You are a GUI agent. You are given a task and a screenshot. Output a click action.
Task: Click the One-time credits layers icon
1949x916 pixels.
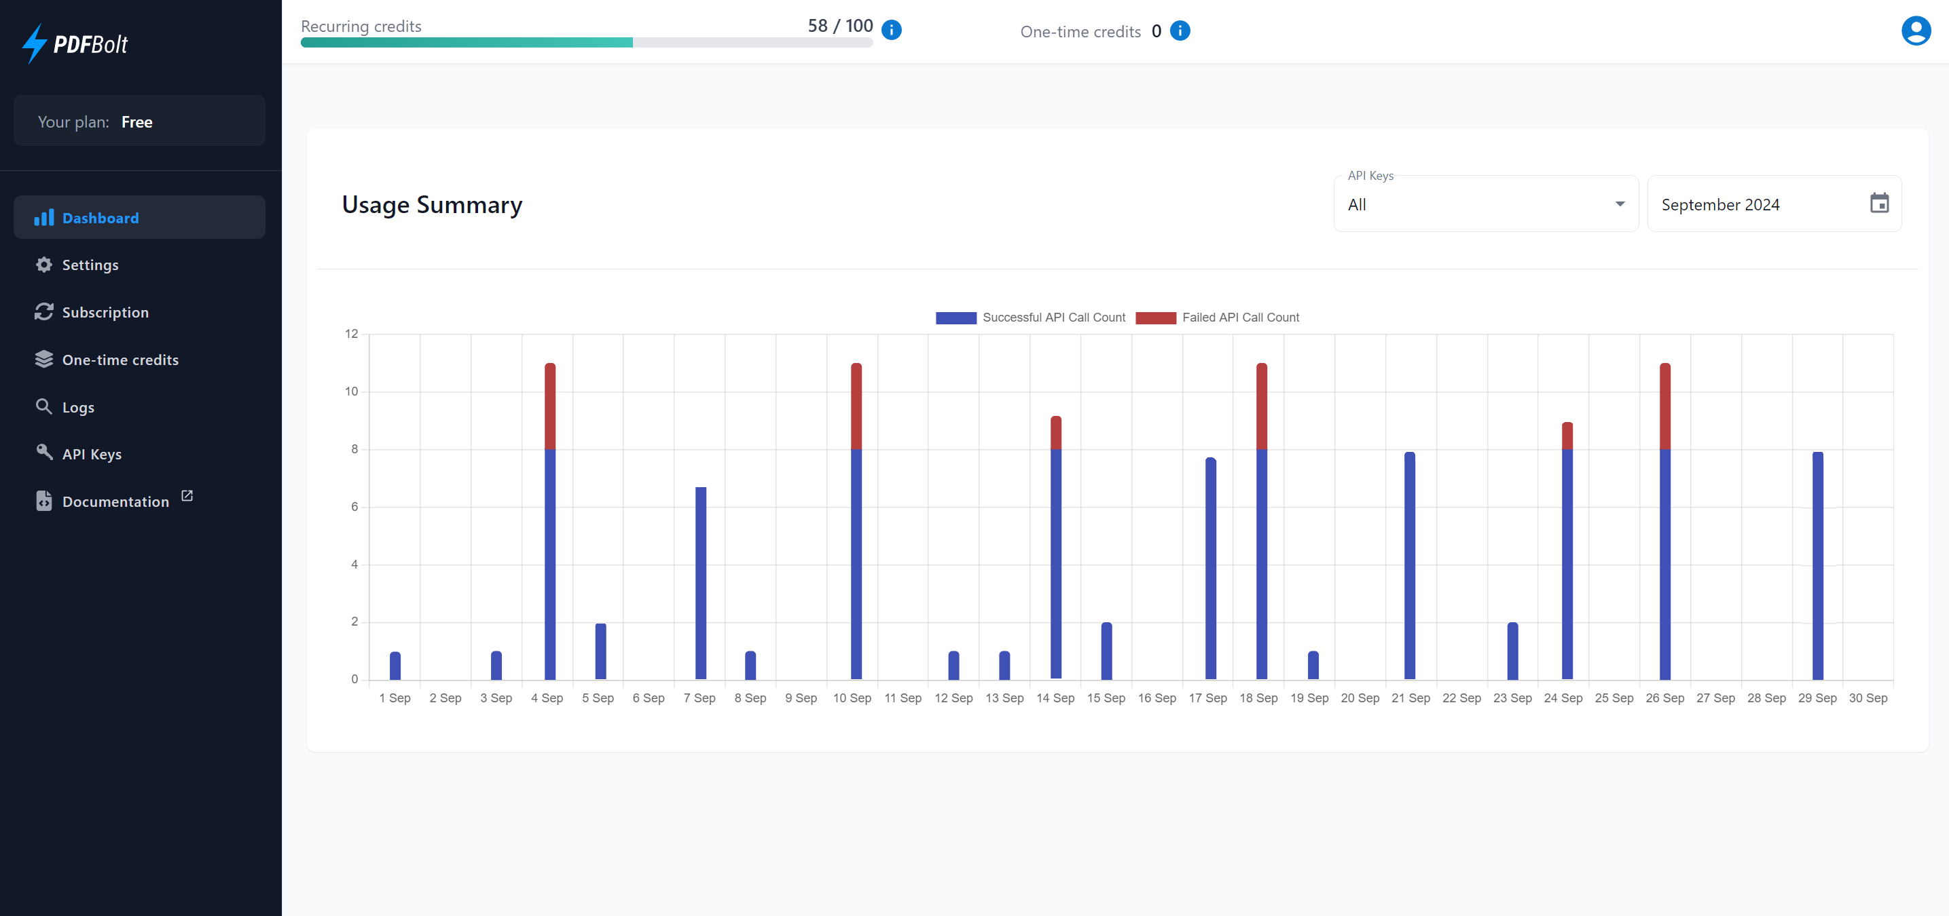[44, 359]
